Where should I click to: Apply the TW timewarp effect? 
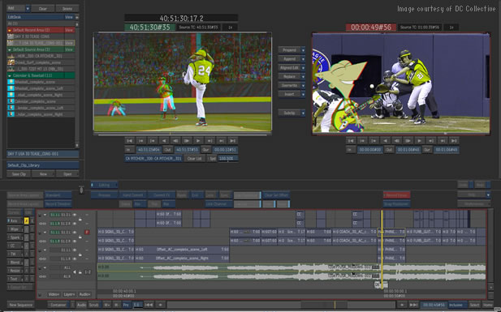point(15,254)
